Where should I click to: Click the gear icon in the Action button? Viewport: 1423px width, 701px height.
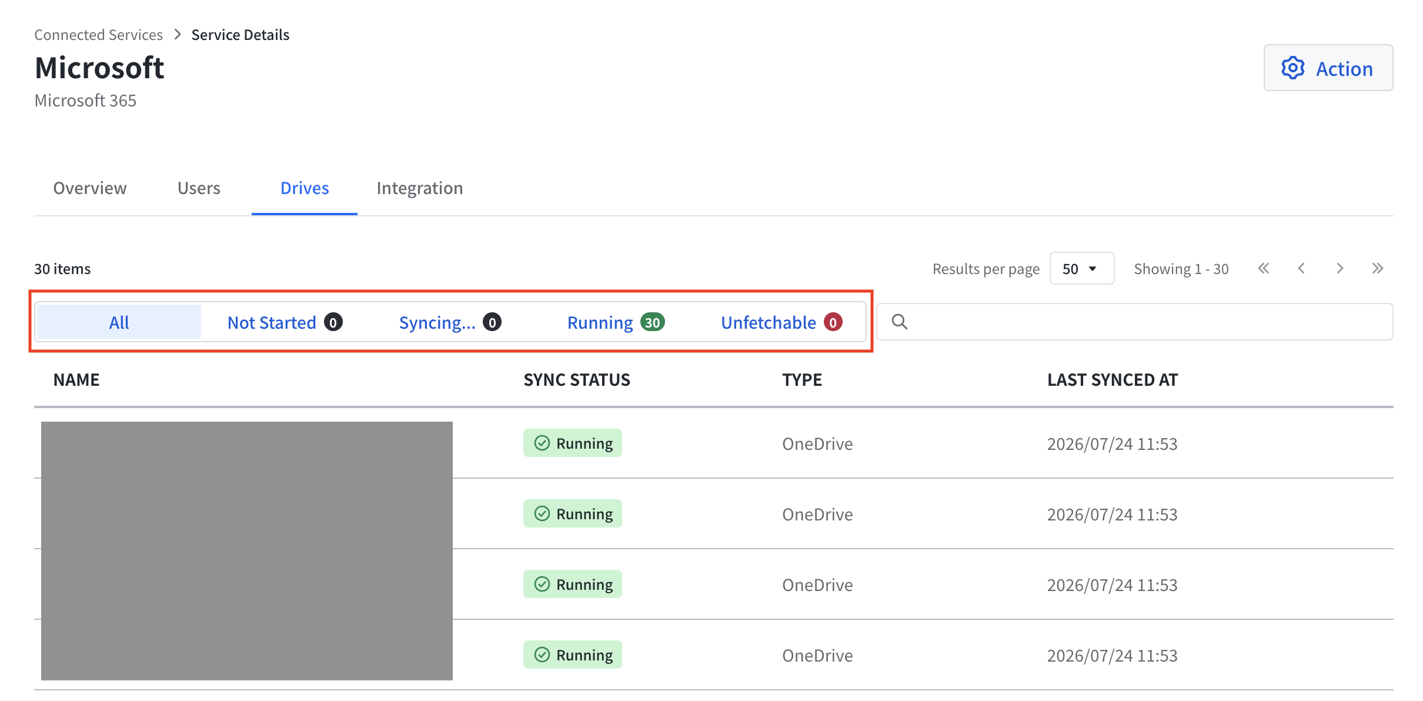(x=1292, y=68)
